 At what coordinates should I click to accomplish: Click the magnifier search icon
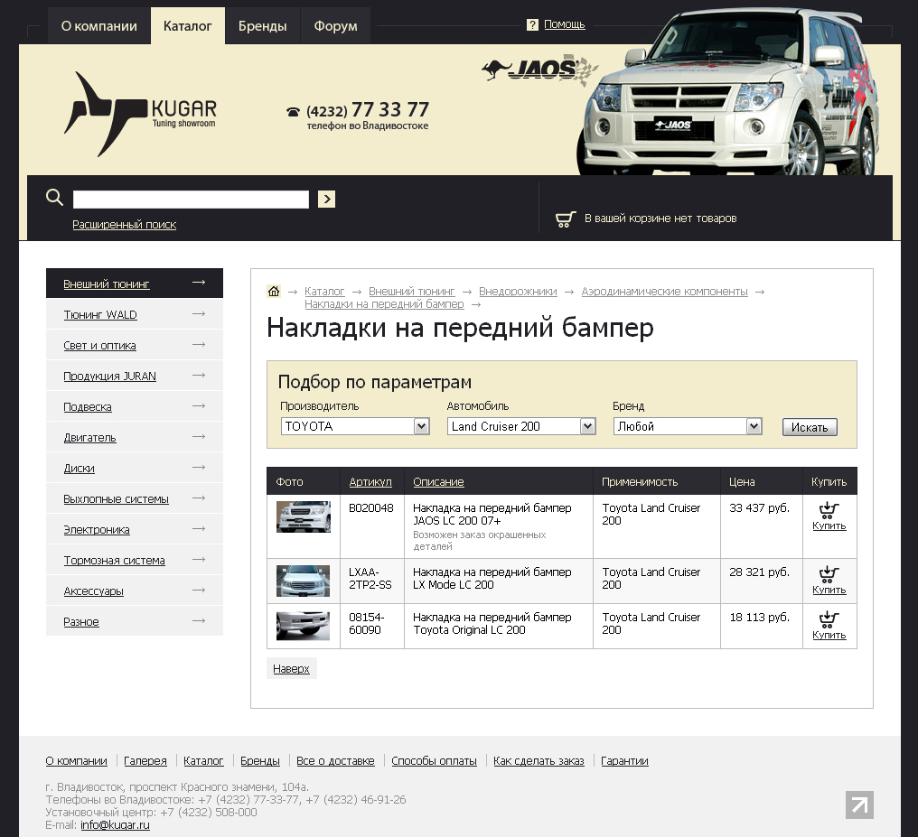[x=54, y=198]
